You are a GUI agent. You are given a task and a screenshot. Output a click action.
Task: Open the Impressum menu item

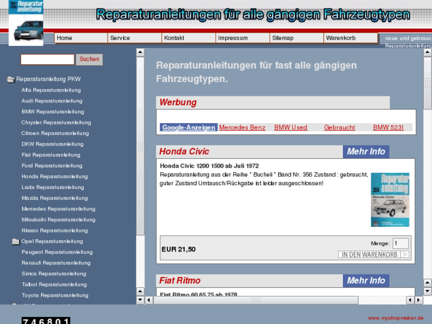click(242, 38)
